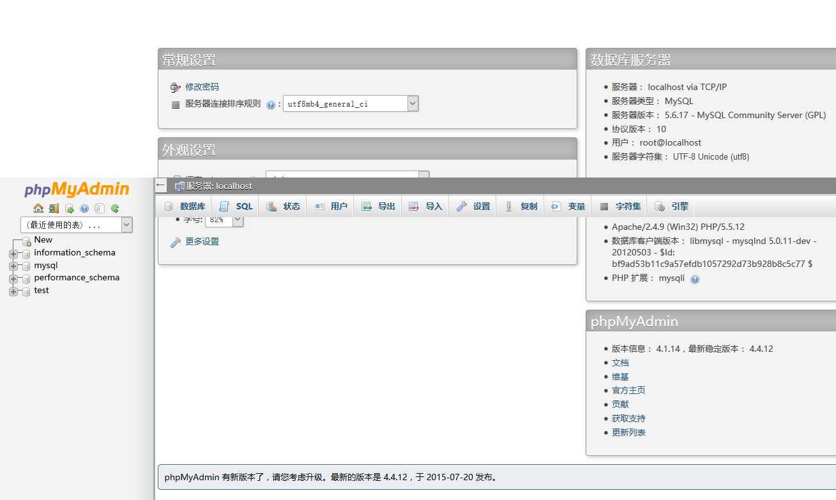The image size is (836, 500).
Task: Open the 字符集 tab
Action: tap(620, 206)
